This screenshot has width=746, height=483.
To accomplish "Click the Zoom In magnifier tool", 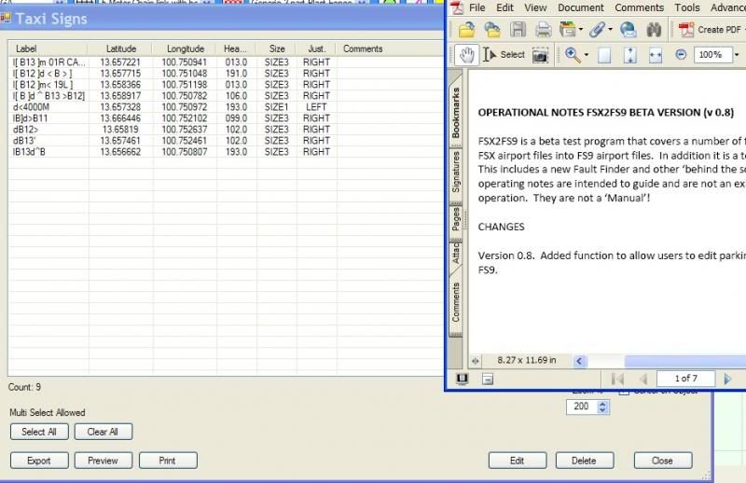I will click(573, 55).
